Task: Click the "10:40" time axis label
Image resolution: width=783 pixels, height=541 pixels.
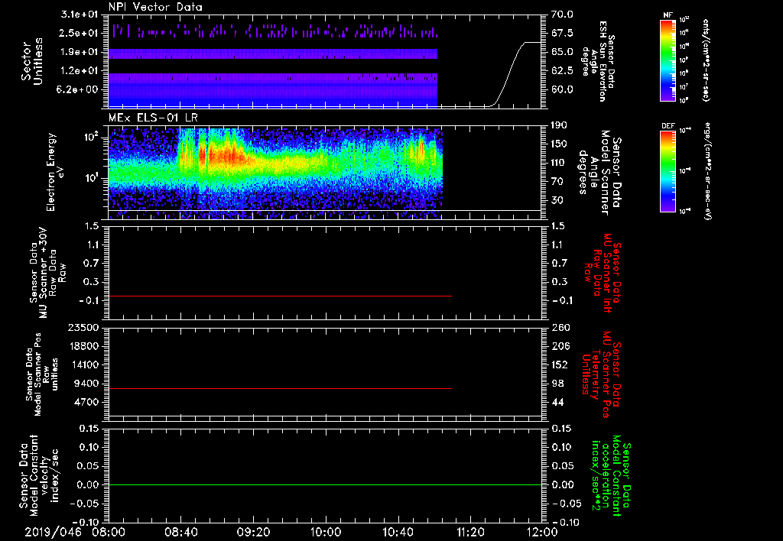Action: [x=398, y=533]
